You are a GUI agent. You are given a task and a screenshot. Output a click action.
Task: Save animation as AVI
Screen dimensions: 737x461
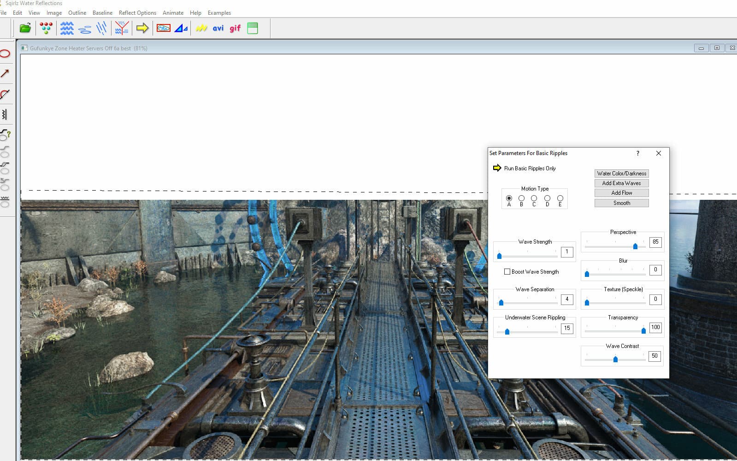click(x=218, y=28)
